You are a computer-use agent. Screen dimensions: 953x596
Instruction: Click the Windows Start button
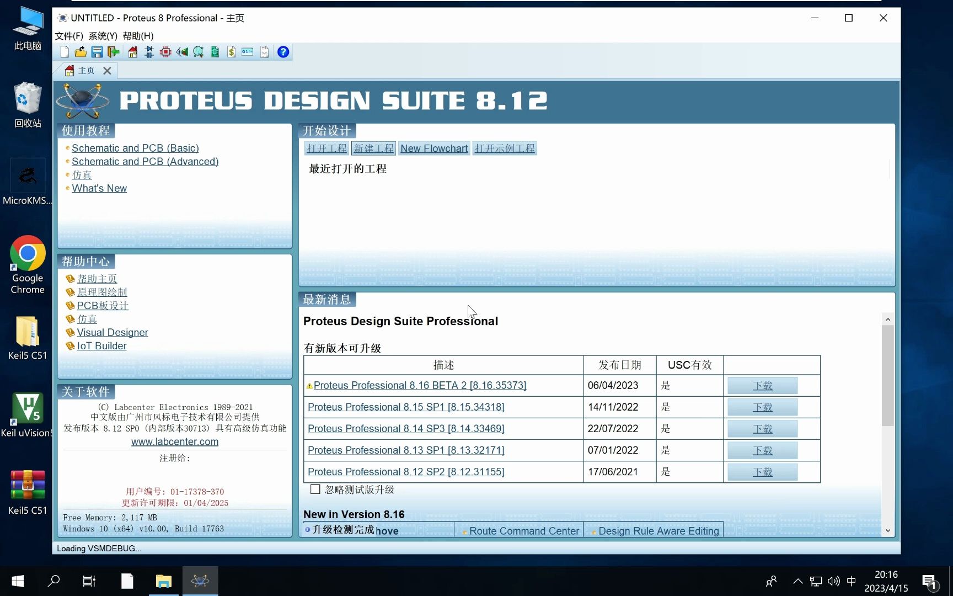18,581
